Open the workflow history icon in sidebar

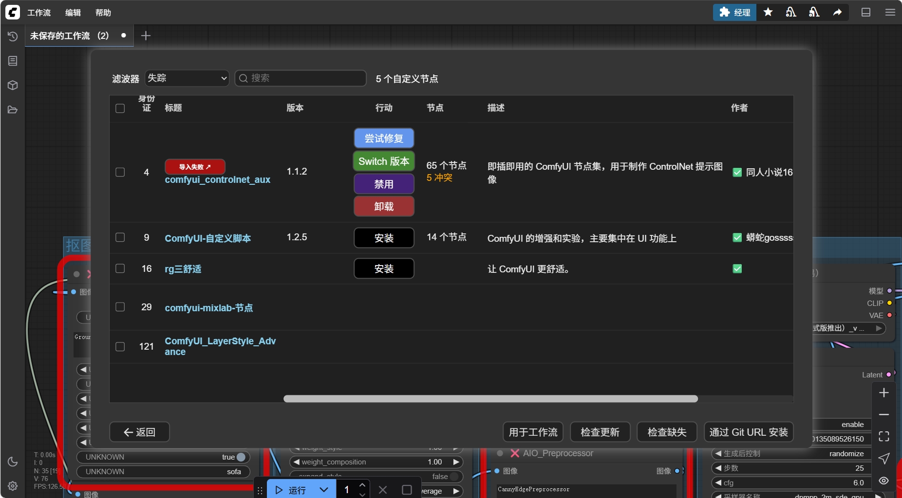[x=13, y=36]
